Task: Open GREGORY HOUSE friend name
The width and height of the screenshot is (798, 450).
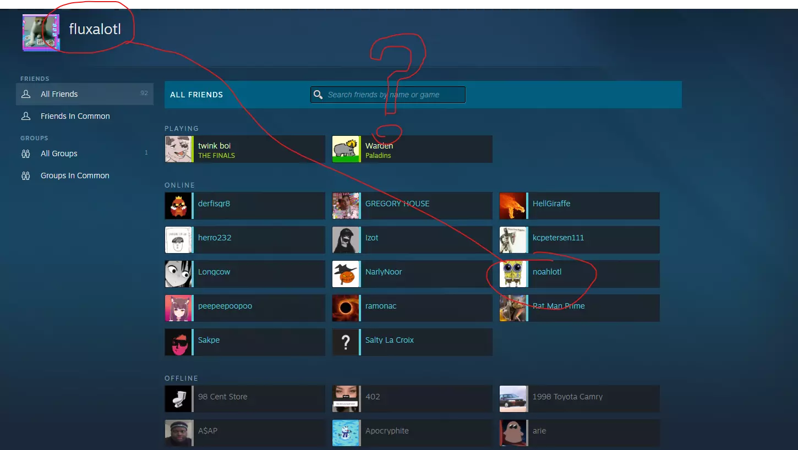Action: tap(397, 204)
